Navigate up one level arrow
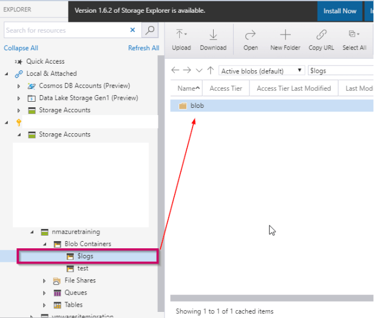The image size is (374, 318). [x=210, y=70]
